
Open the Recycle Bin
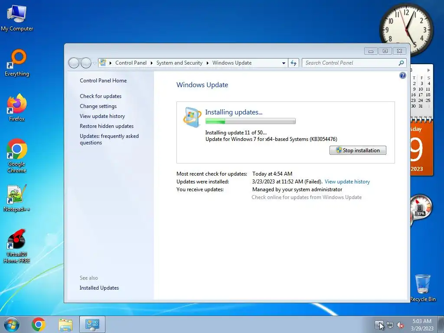pos(423,288)
